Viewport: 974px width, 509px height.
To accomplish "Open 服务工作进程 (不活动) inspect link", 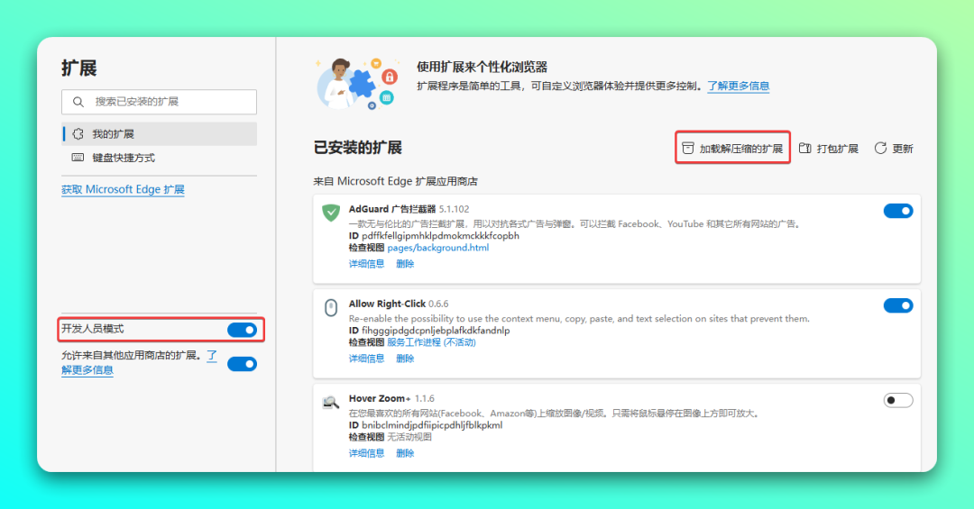I will click(432, 342).
